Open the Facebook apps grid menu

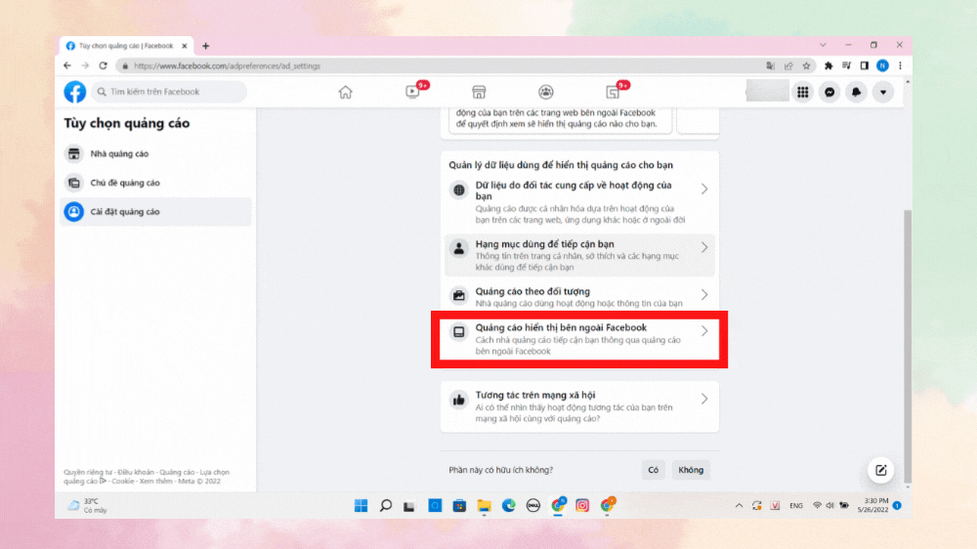[803, 92]
